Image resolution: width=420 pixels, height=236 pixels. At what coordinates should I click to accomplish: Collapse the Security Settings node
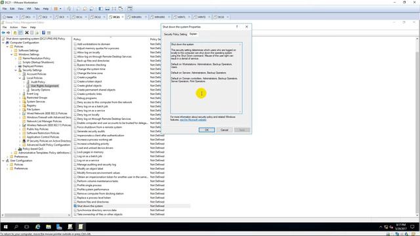[16, 70]
